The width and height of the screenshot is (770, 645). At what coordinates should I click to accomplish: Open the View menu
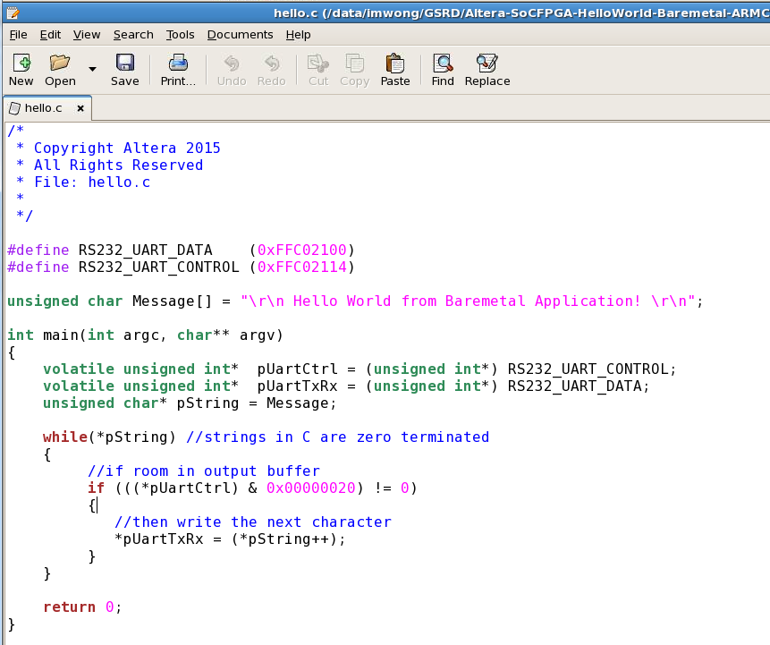[x=87, y=35]
